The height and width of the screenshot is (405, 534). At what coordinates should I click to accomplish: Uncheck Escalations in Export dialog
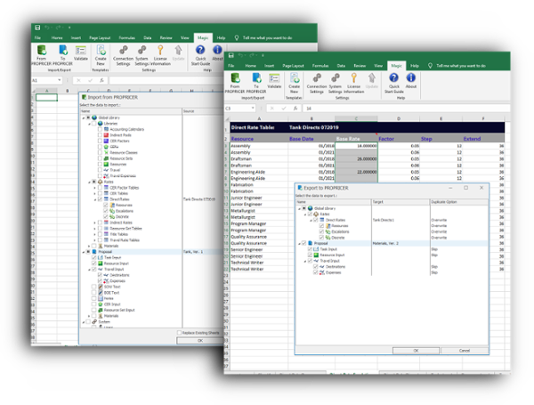[321, 231]
